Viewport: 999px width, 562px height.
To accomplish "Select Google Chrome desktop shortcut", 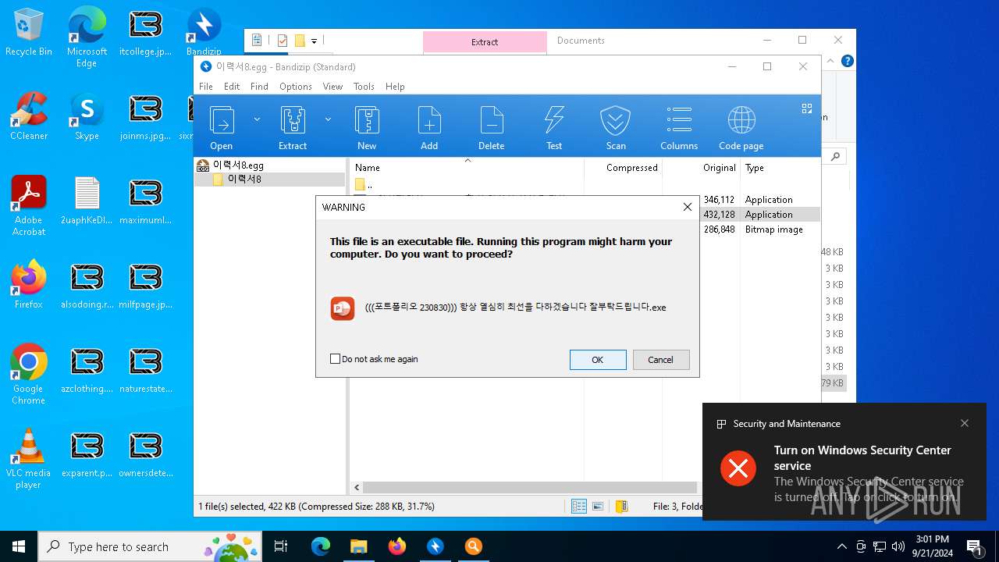I will [x=29, y=375].
